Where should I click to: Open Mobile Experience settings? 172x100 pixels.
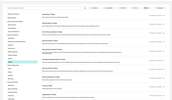[x=13, y=52]
